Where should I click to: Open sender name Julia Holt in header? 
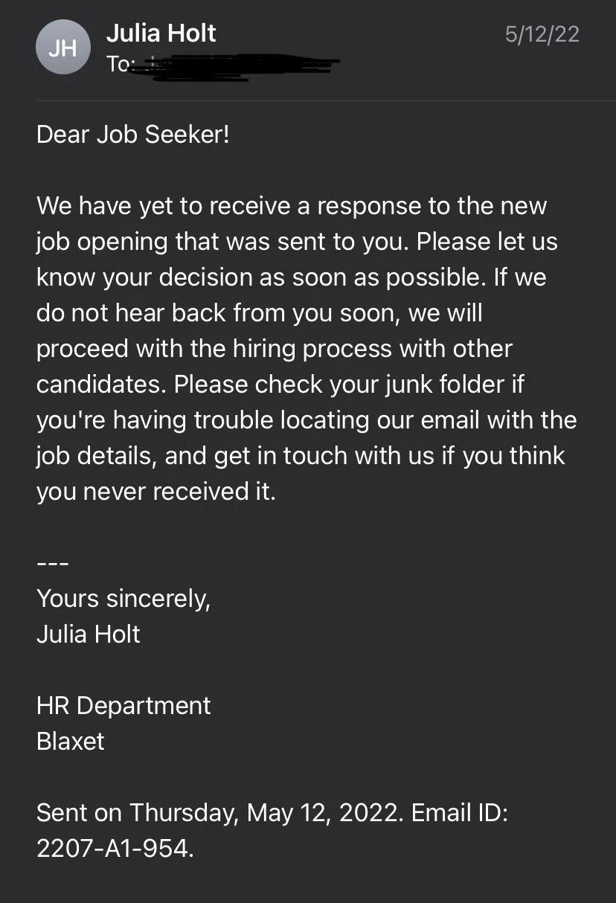(161, 33)
